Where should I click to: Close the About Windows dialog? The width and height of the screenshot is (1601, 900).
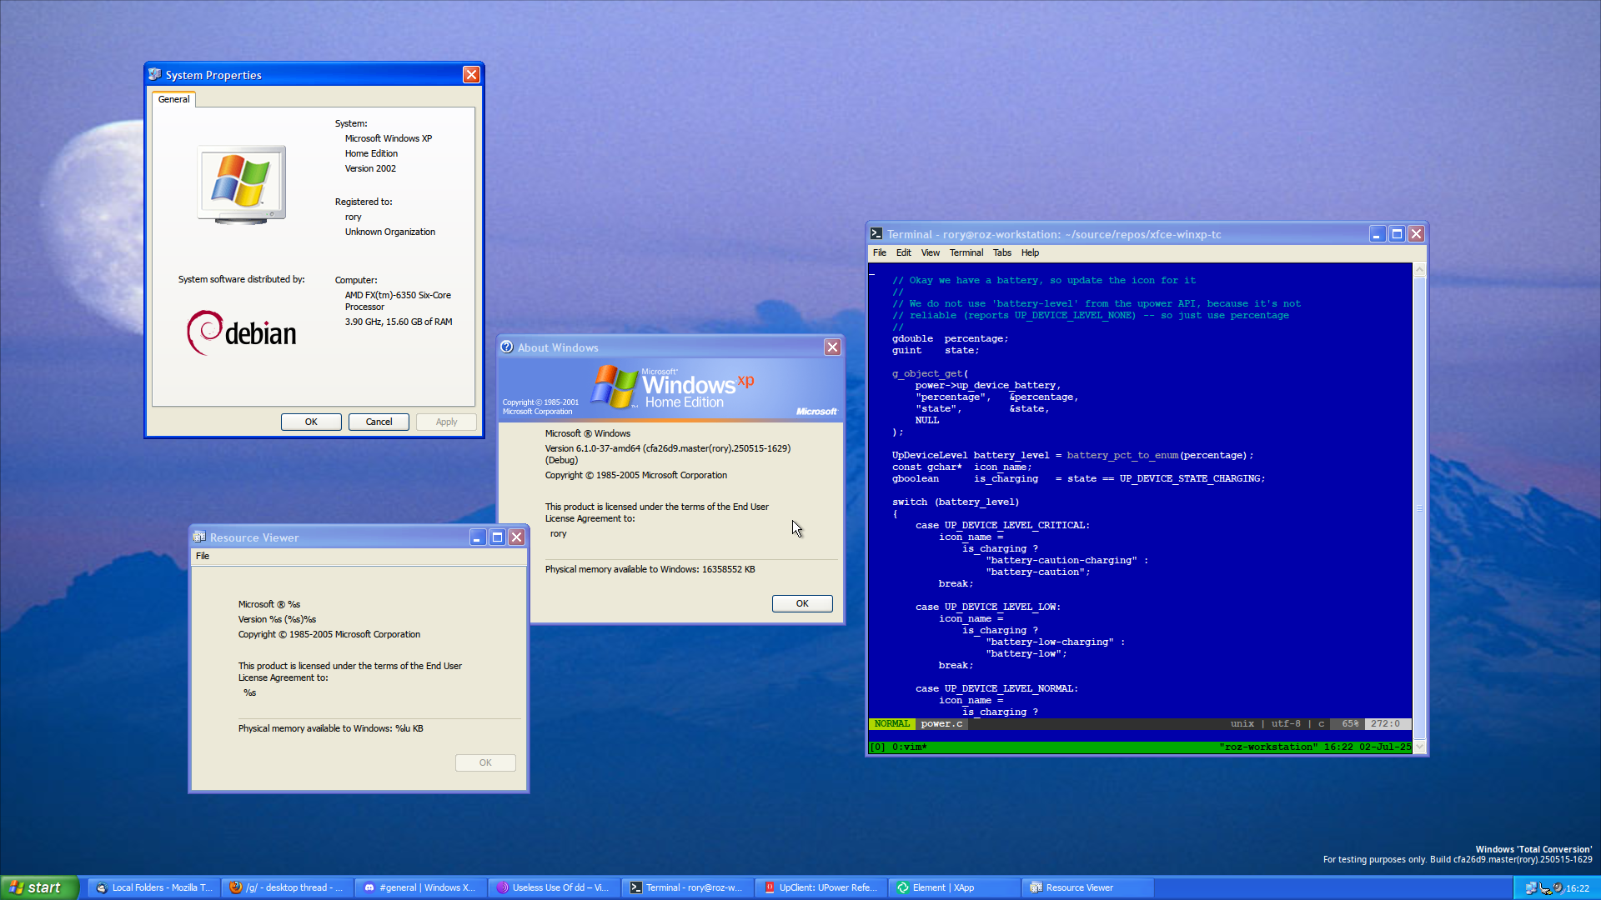click(832, 347)
